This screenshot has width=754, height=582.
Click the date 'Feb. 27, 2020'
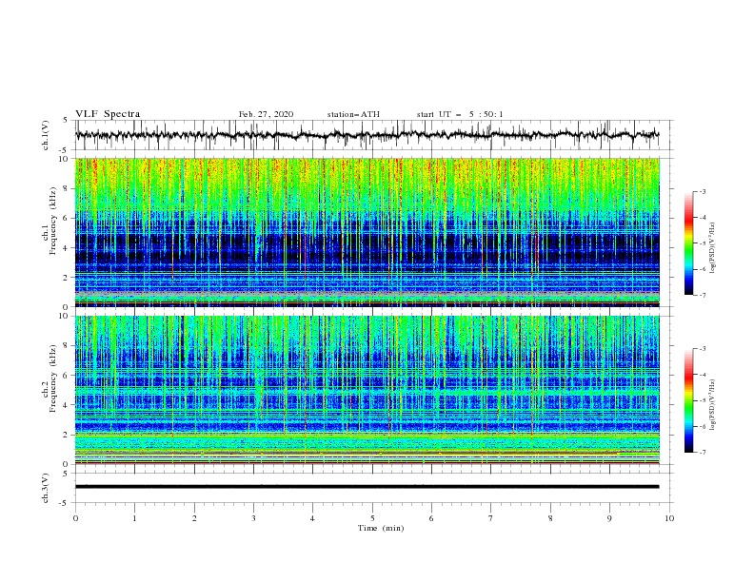(266, 114)
